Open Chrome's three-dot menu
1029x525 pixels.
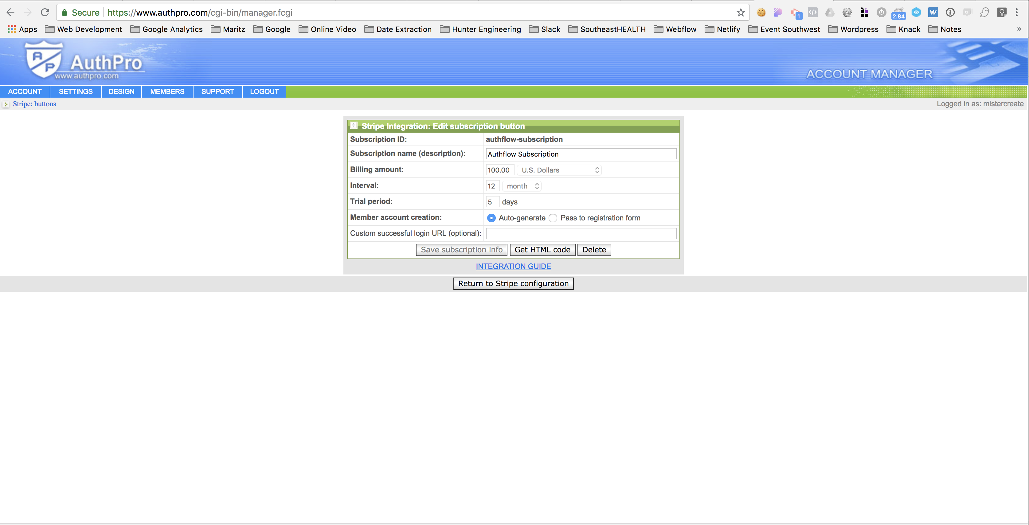1017,12
